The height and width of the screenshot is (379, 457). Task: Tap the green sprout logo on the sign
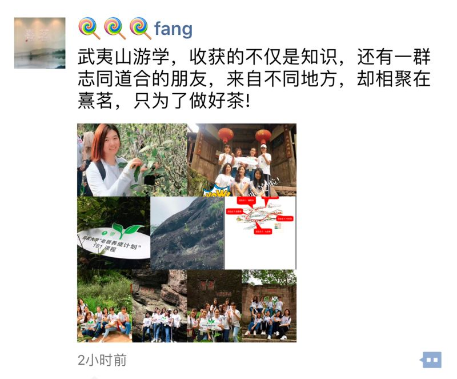(x=126, y=230)
